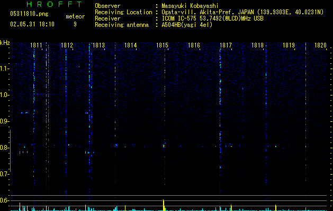This screenshot has height=211, width=333.
Task: Click the 1814 time marker
Action: [x=130, y=45]
